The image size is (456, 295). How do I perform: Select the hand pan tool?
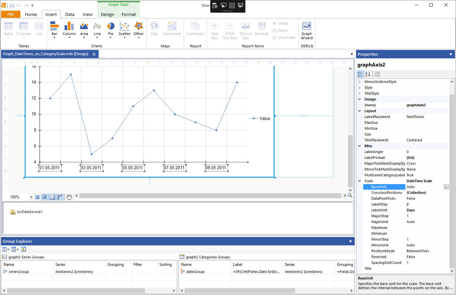pyautogui.click(x=69, y=197)
